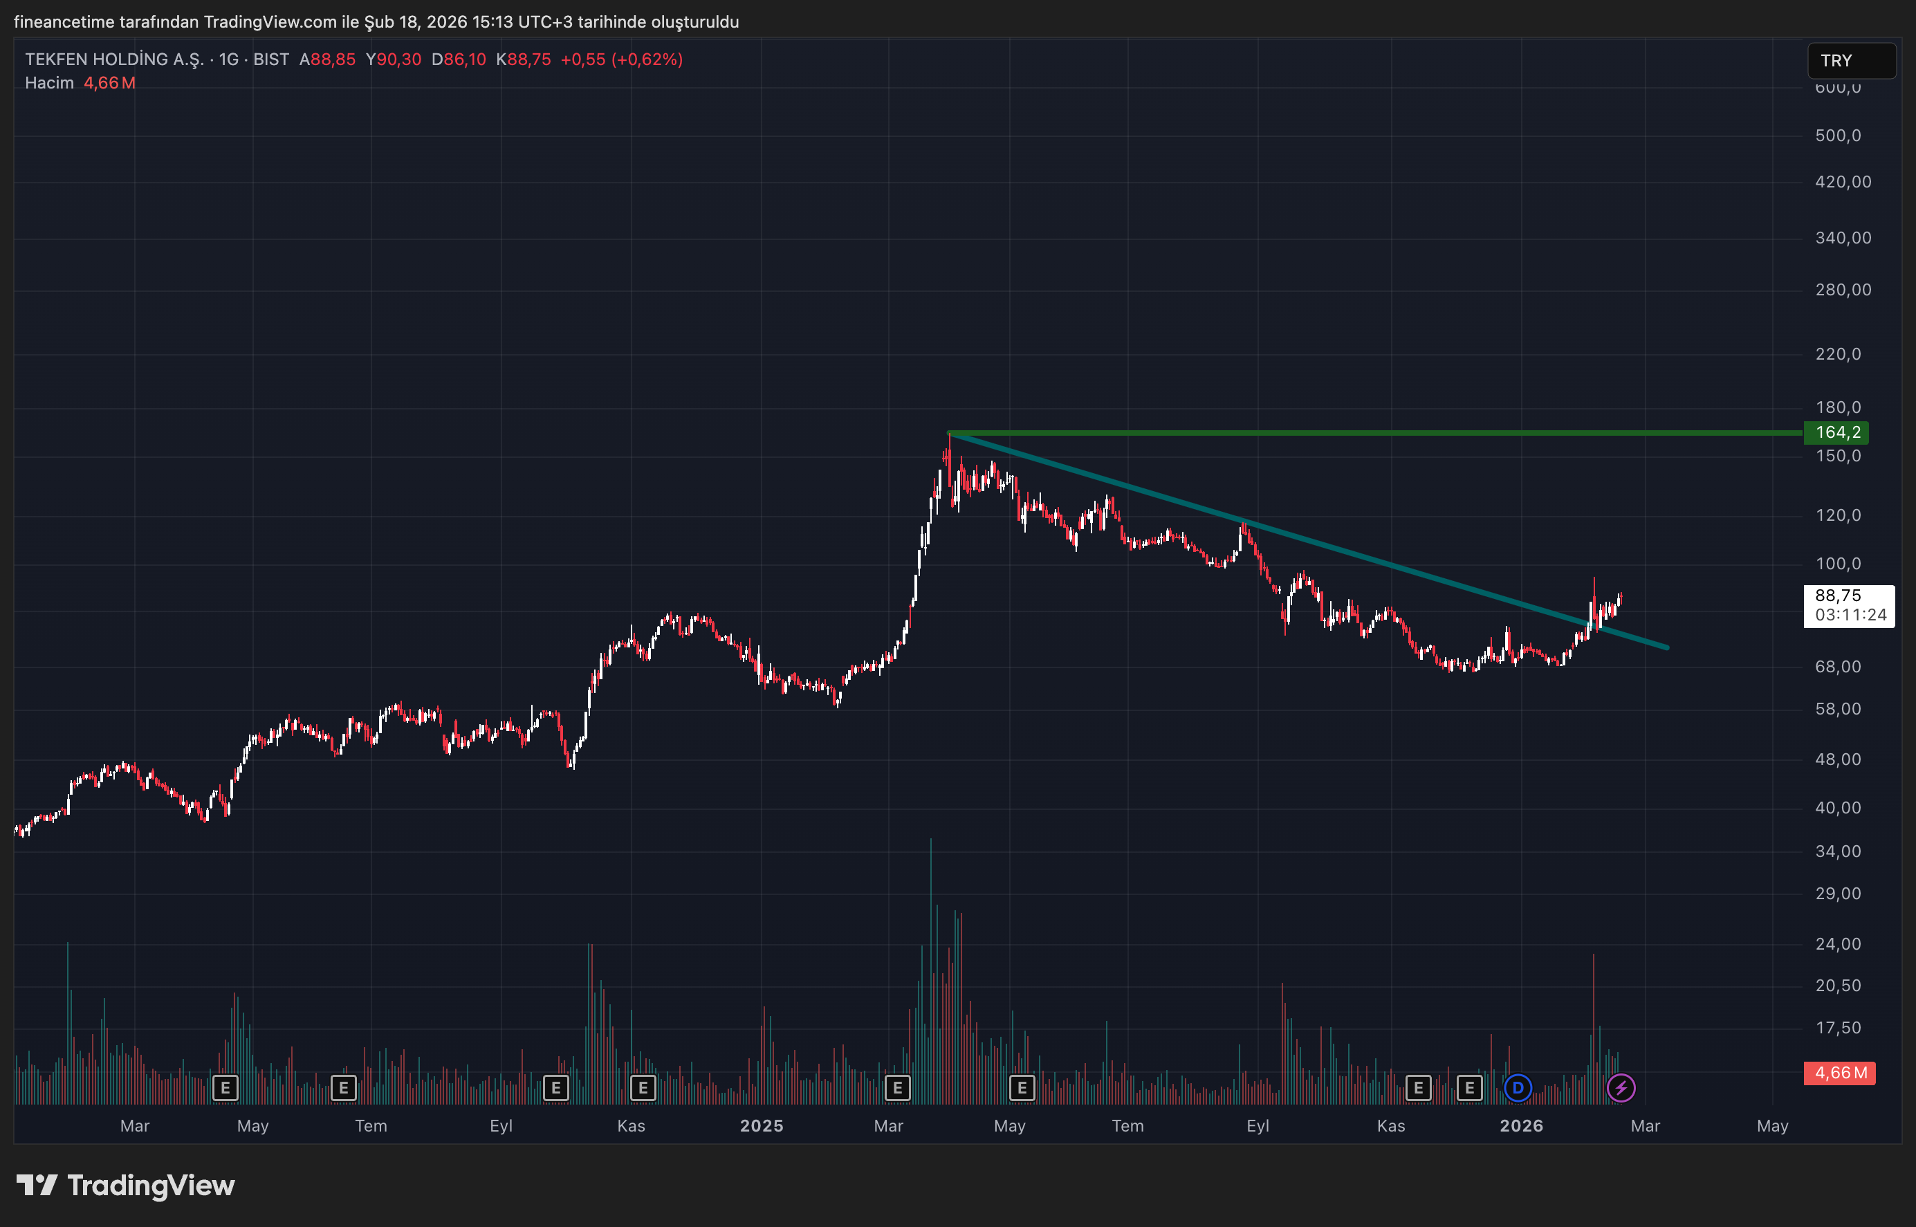Viewport: 1916px width, 1227px height.
Task: Click the purple lightning event icon
Action: [1621, 1087]
